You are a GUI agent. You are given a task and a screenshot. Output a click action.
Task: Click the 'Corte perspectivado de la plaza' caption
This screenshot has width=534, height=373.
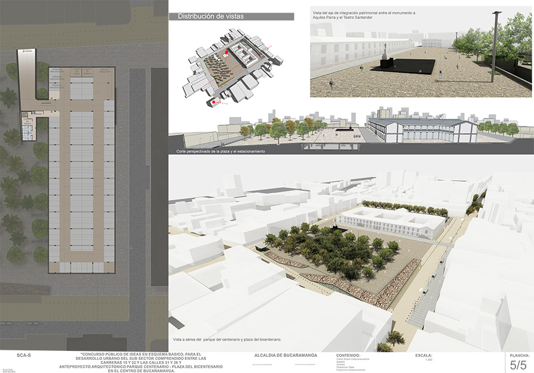click(x=220, y=151)
